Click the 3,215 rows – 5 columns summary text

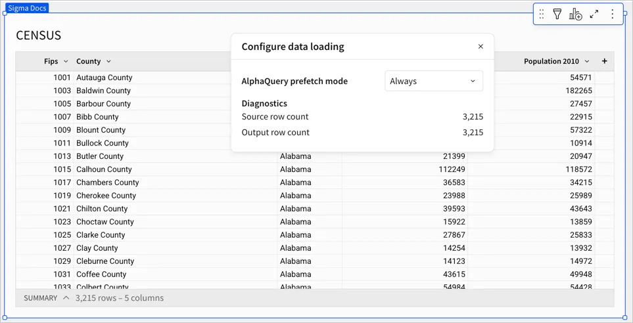tap(120, 298)
